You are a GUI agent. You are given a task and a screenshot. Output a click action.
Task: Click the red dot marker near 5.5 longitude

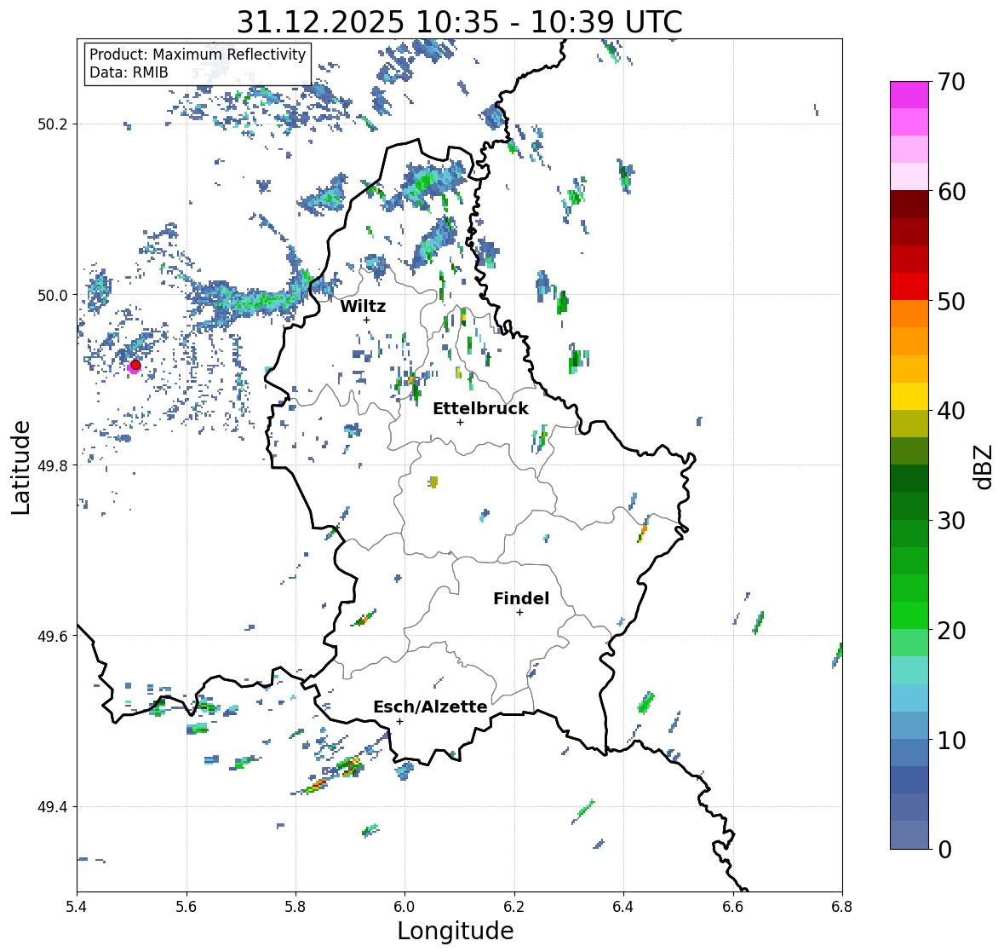pos(135,365)
